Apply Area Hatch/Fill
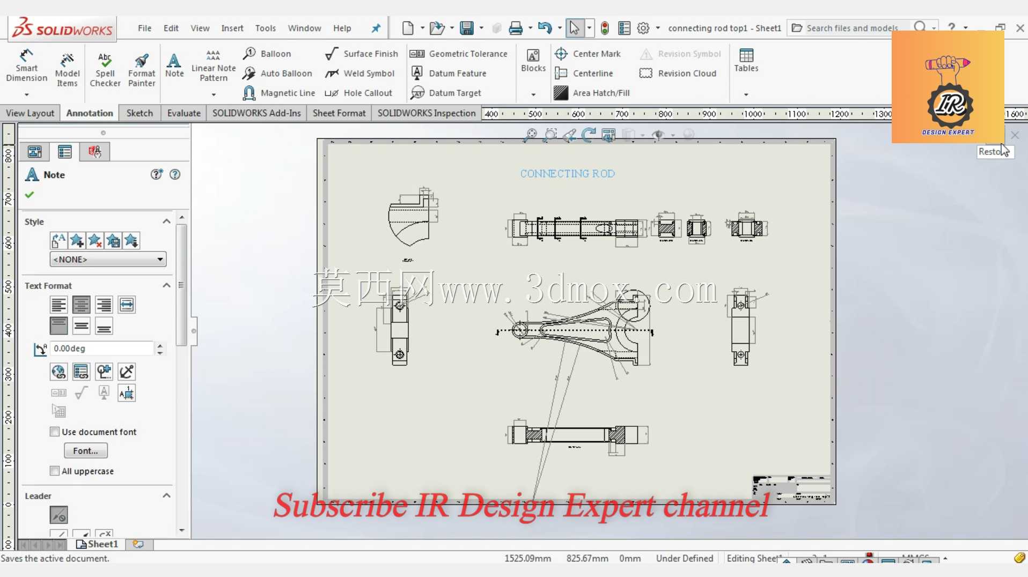The height and width of the screenshot is (577, 1028). click(x=592, y=93)
